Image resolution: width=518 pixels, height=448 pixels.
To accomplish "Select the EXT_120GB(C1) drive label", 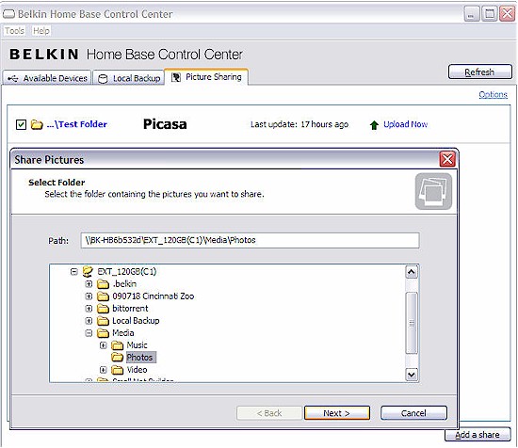I will (127, 272).
